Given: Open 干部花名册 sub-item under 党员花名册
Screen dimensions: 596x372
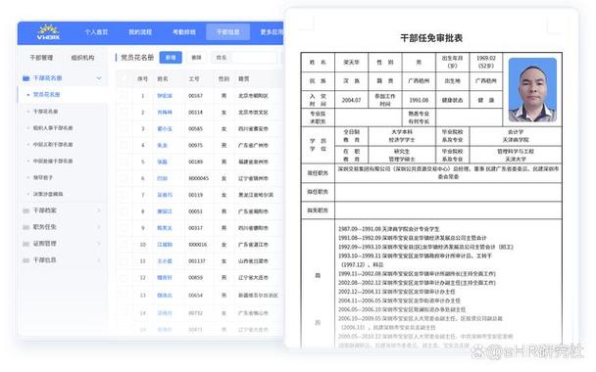Looking at the screenshot, I should point(45,112).
